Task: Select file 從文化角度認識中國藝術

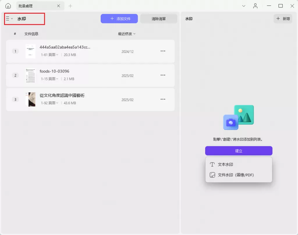Action: tap(62, 95)
